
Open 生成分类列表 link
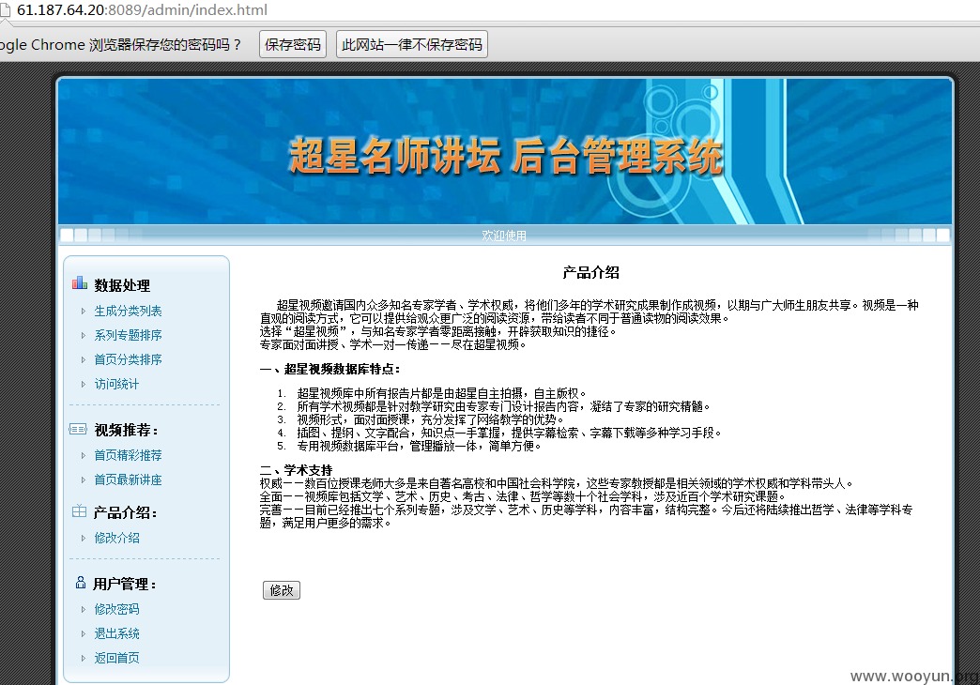tap(128, 311)
